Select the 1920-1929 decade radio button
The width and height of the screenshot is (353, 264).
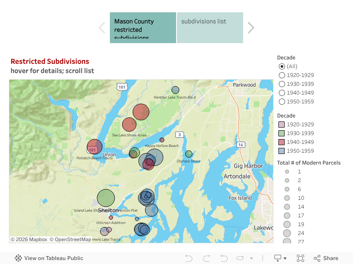tap(282, 75)
